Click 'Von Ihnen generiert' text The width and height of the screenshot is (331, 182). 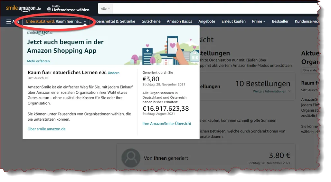pos(166,158)
